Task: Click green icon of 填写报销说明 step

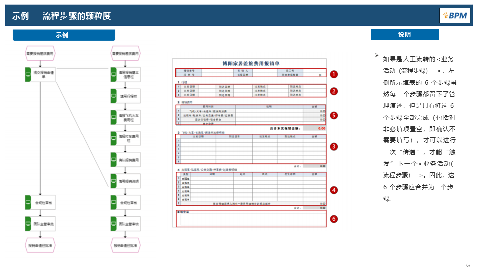Action: [x=114, y=181]
